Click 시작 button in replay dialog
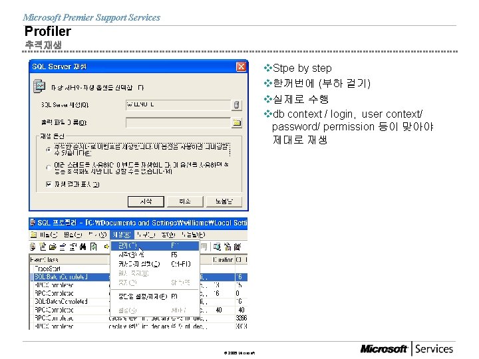 [x=146, y=201]
